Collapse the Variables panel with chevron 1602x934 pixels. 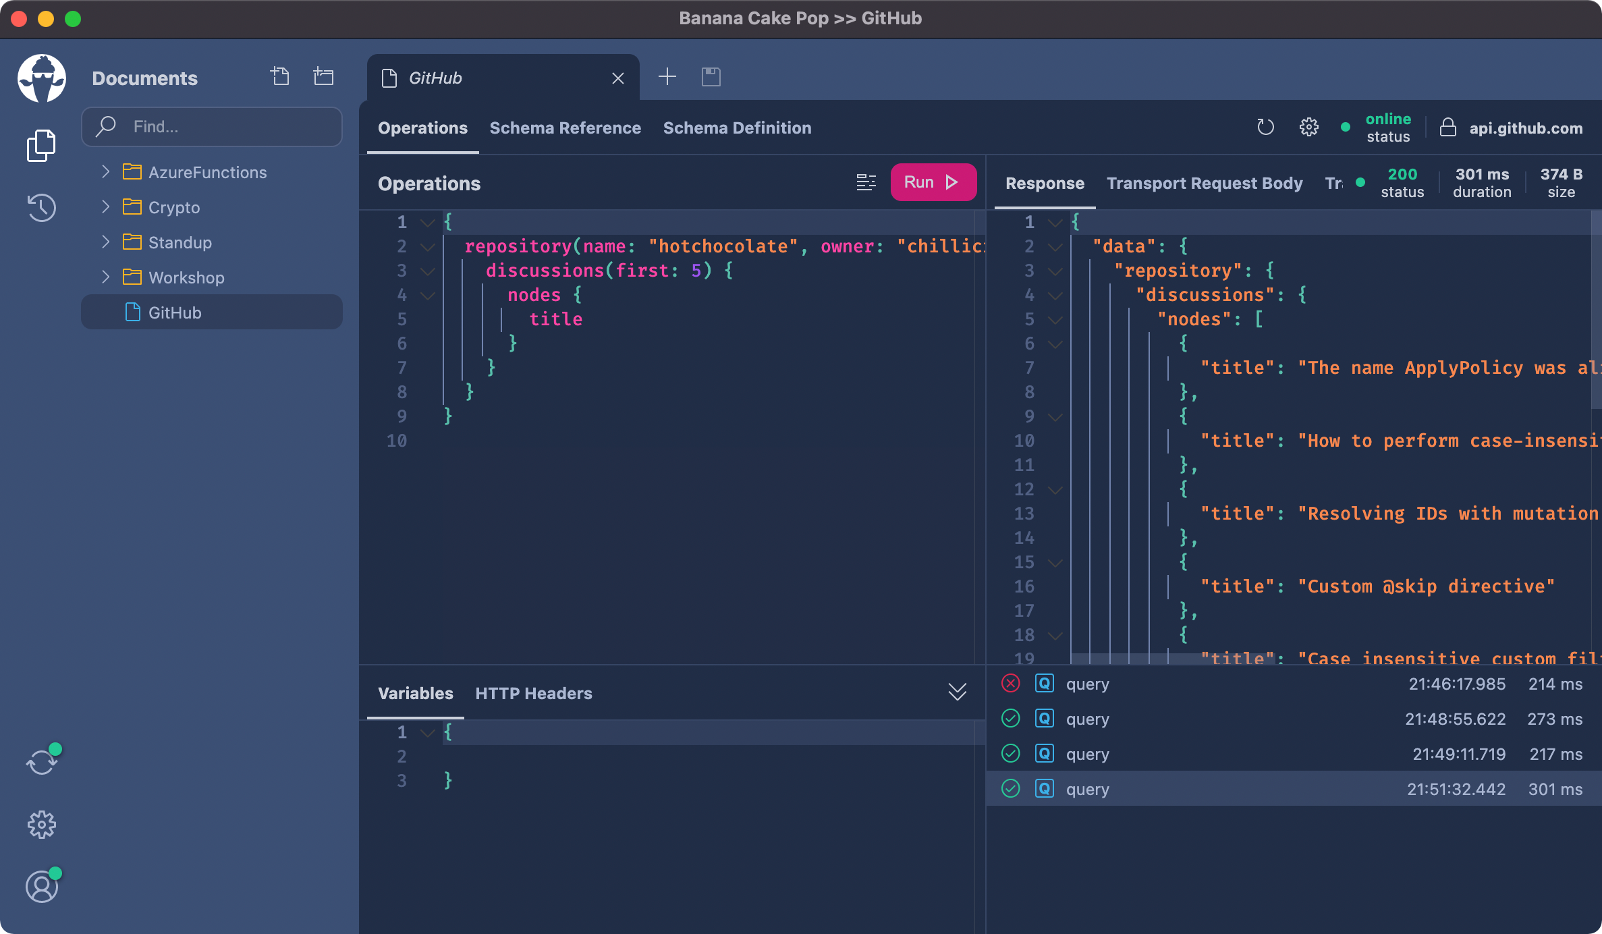pos(957,692)
